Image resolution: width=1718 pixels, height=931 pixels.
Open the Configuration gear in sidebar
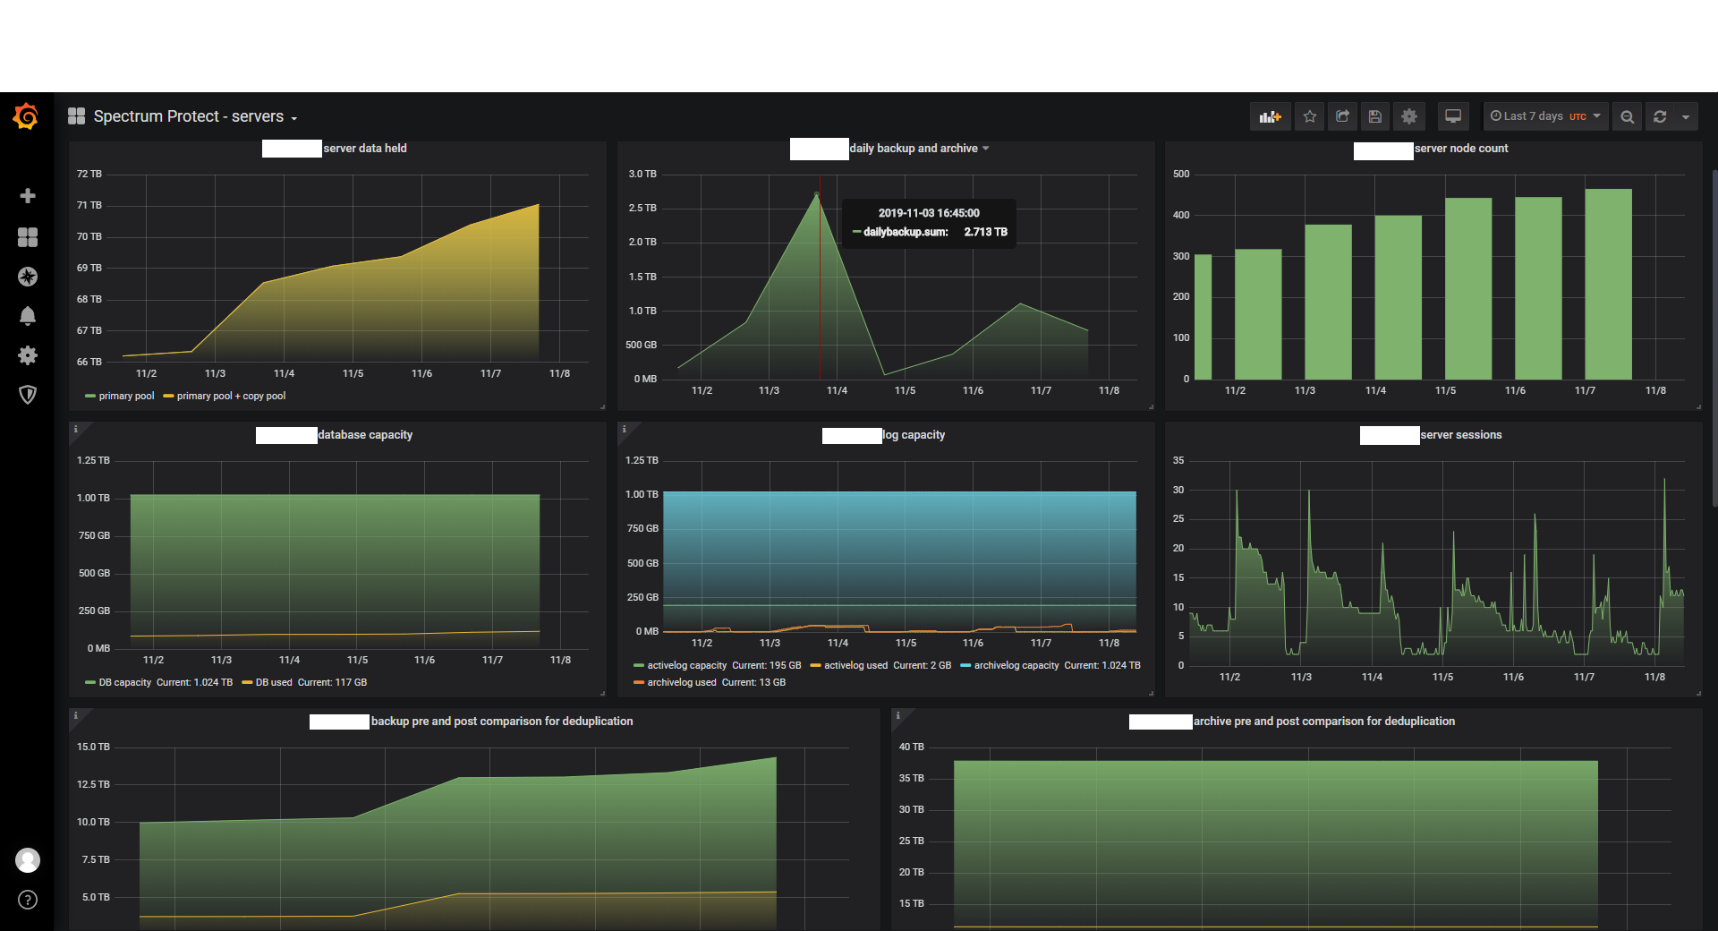pos(28,355)
